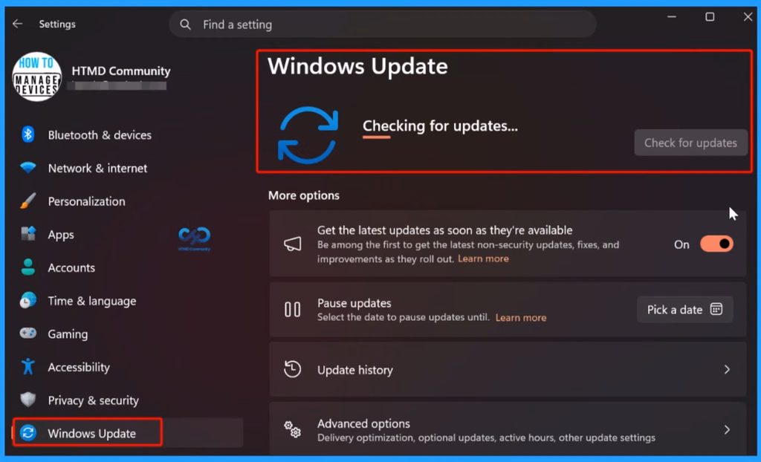
Task: Click the large blue sync arrows icon
Action: click(x=308, y=135)
